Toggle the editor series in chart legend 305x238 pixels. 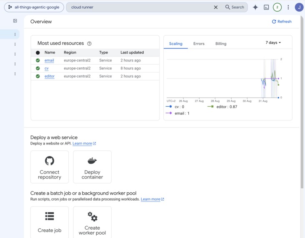222,107
